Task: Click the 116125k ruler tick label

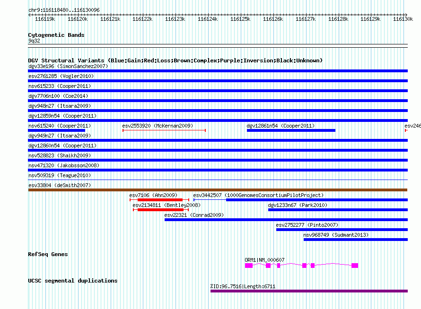Action: click(x=240, y=19)
